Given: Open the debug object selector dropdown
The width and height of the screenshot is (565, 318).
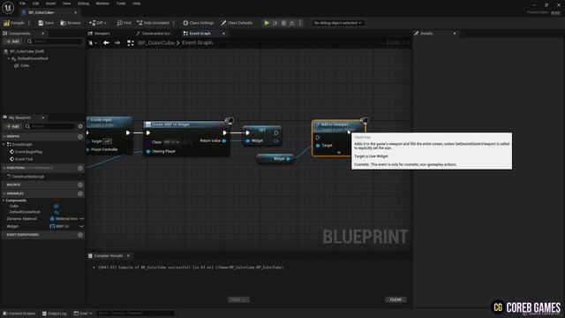Looking at the screenshot, I should [x=337, y=23].
